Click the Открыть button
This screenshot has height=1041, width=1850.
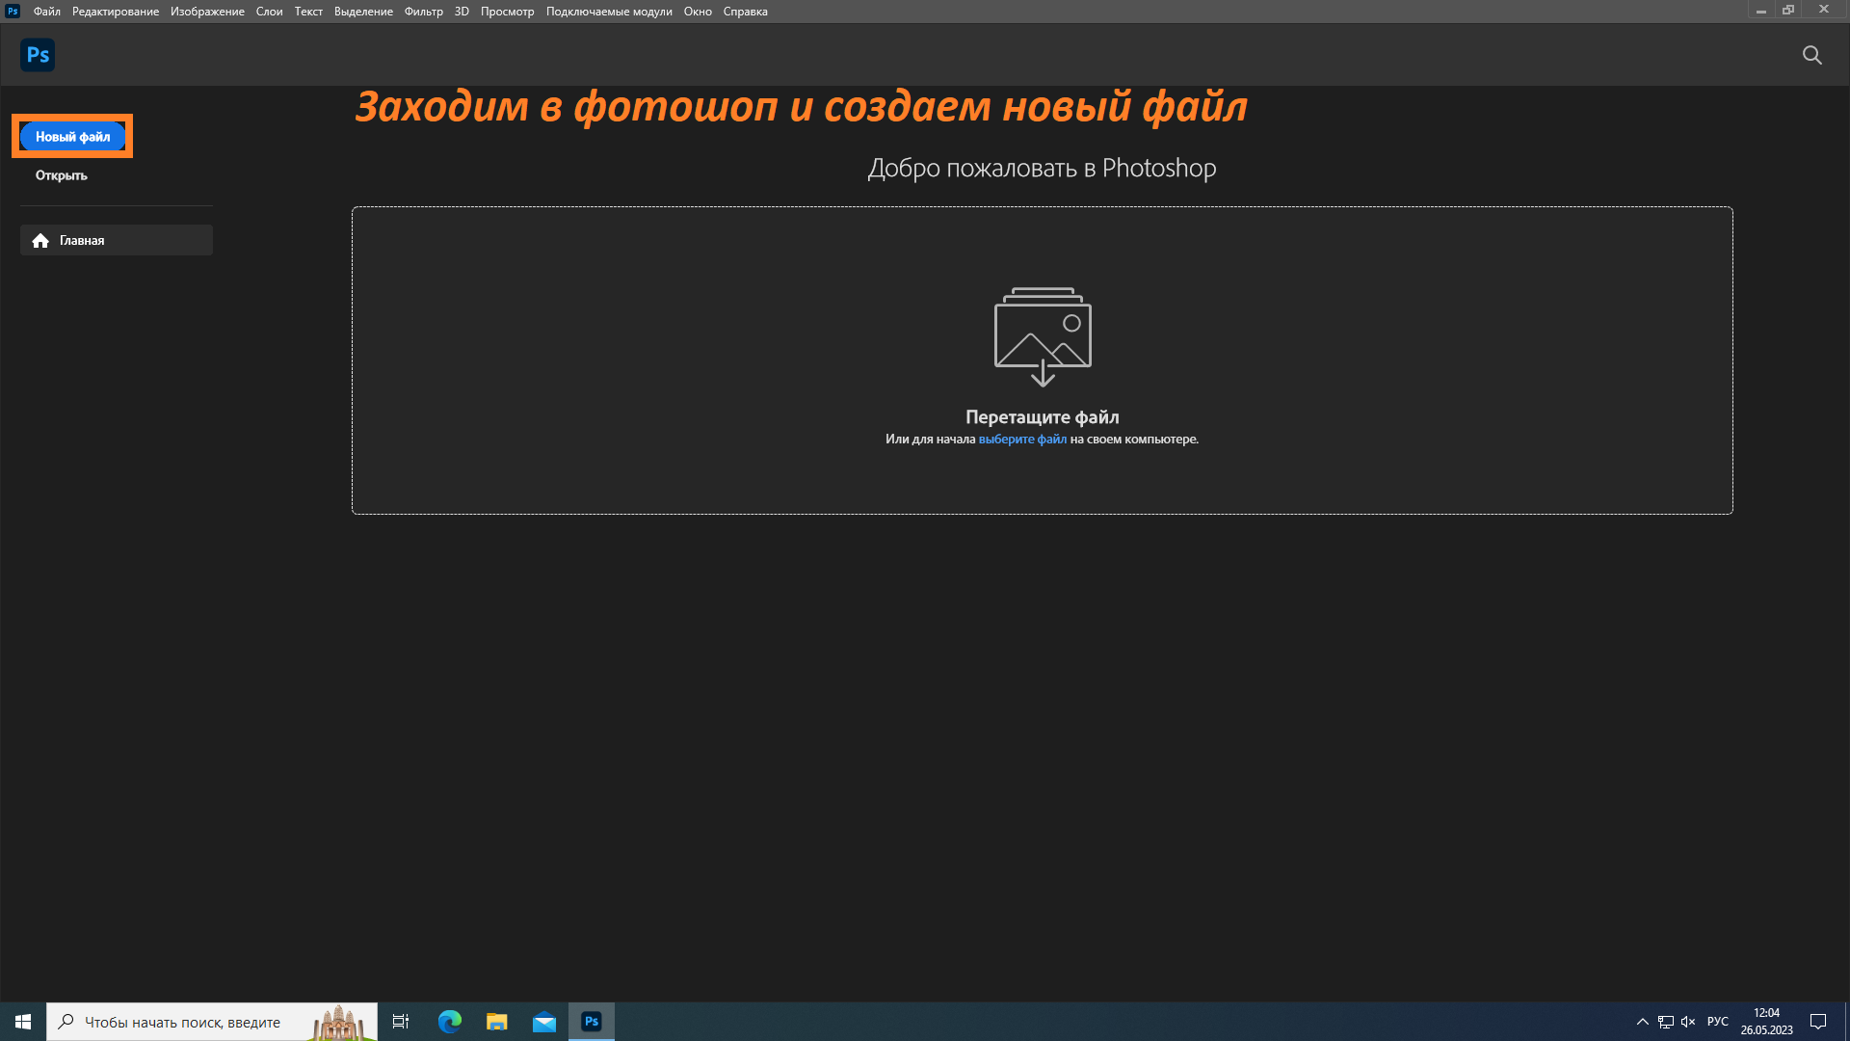[x=61, y=175]
